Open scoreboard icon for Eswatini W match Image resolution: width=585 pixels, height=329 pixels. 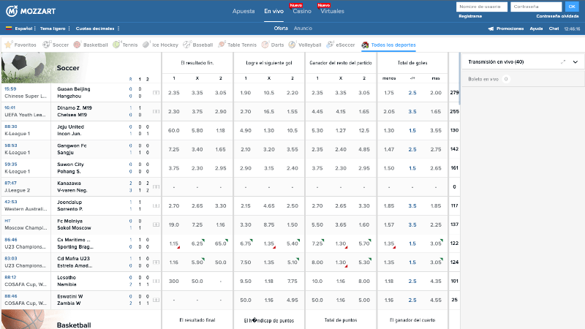click(156, 300)
